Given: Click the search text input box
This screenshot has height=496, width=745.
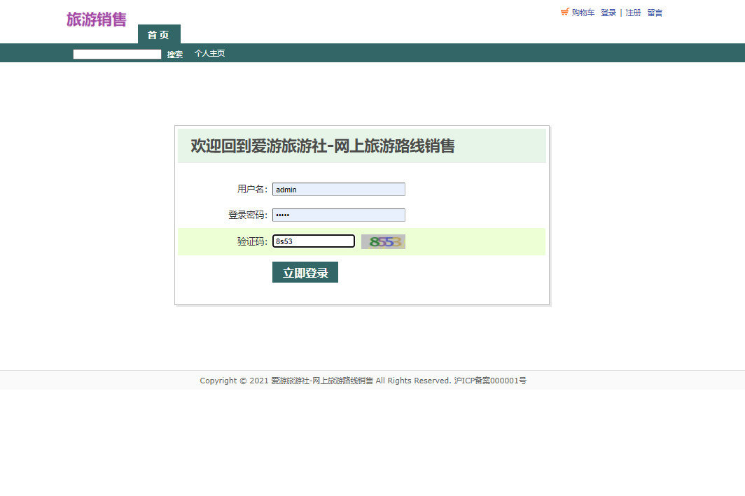Looking at the screenshot, I should [x=117, y=53].
